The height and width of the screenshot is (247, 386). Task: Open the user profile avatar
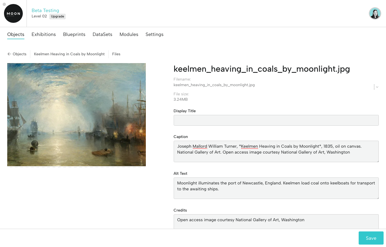coord(375,13)
